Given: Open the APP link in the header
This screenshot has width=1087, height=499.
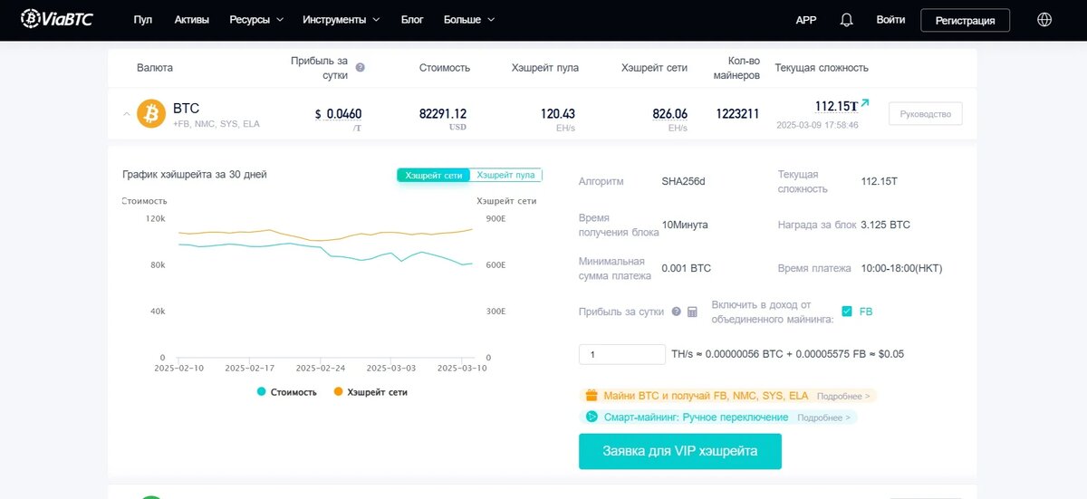Looking at the screenshot, I should pyautogui.click(x=806, y=20).
